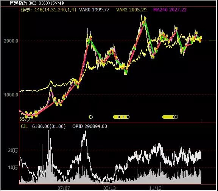Click the short horizontal price tick at right edge
218x191 pixels.
pyautogui.click(x=213, y=41)
